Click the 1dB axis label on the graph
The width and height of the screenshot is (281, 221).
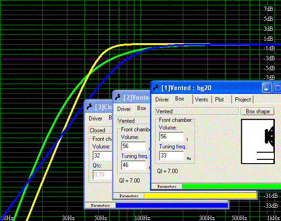point(268,38)
